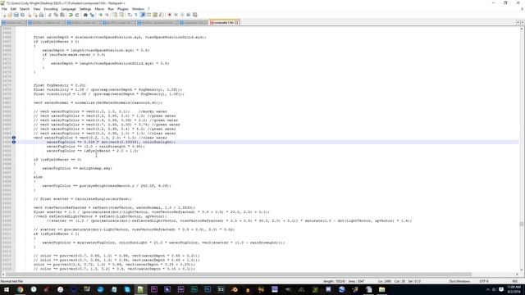Open Skype from the taskbar
The height and width of the screenshot is (295, 525).
point(127,289)
